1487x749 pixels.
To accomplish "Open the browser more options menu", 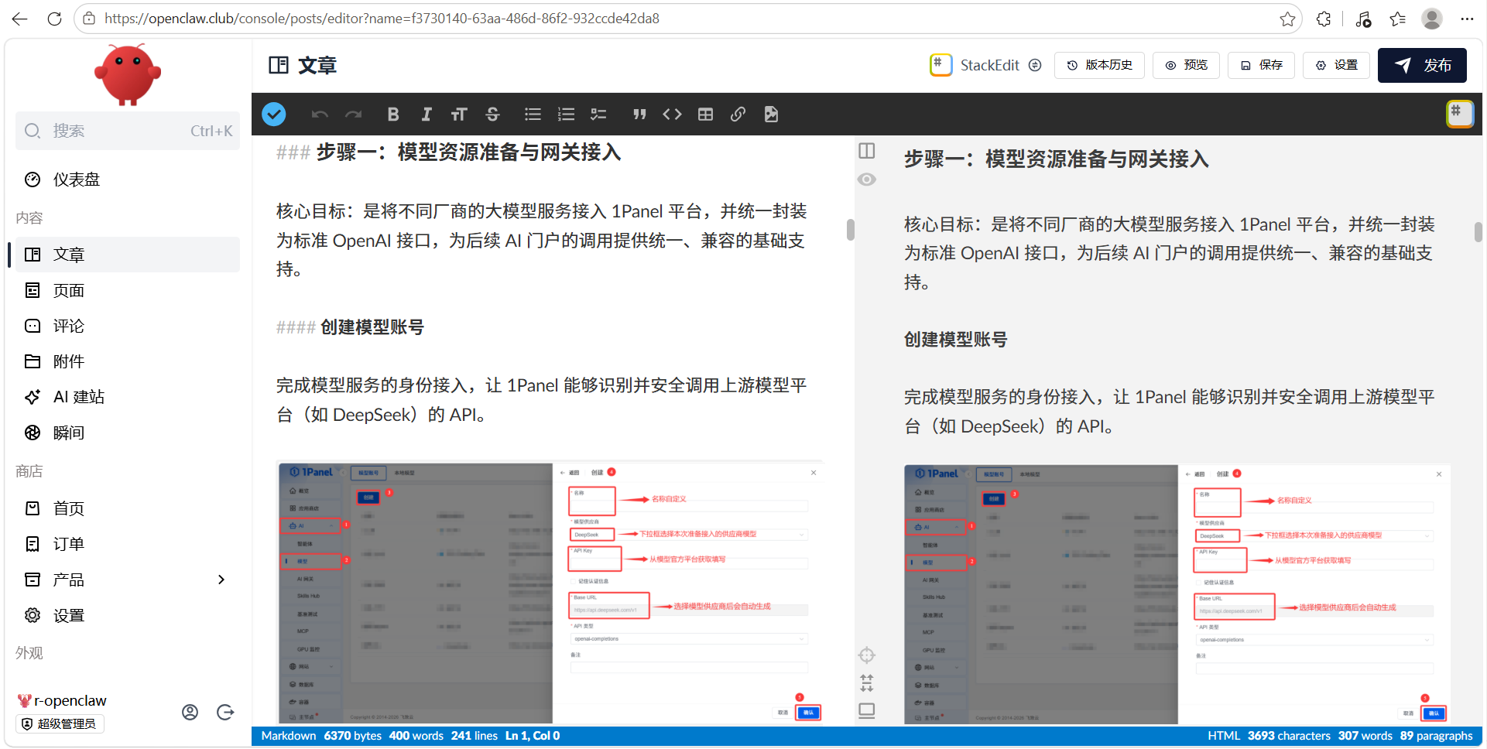I will pos(1467,19).
